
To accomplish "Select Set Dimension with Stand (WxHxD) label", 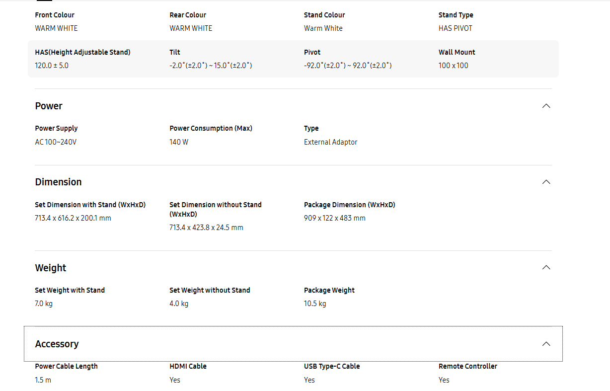I will pos(90,205).
